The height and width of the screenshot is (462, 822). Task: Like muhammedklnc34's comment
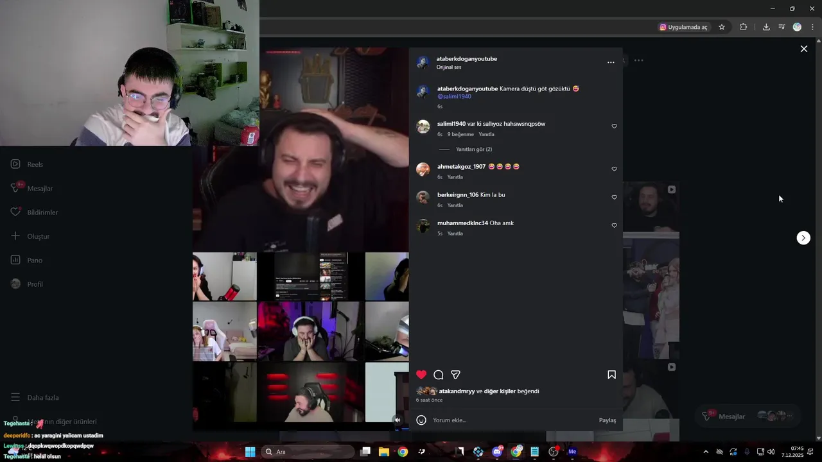pos(614,226)
